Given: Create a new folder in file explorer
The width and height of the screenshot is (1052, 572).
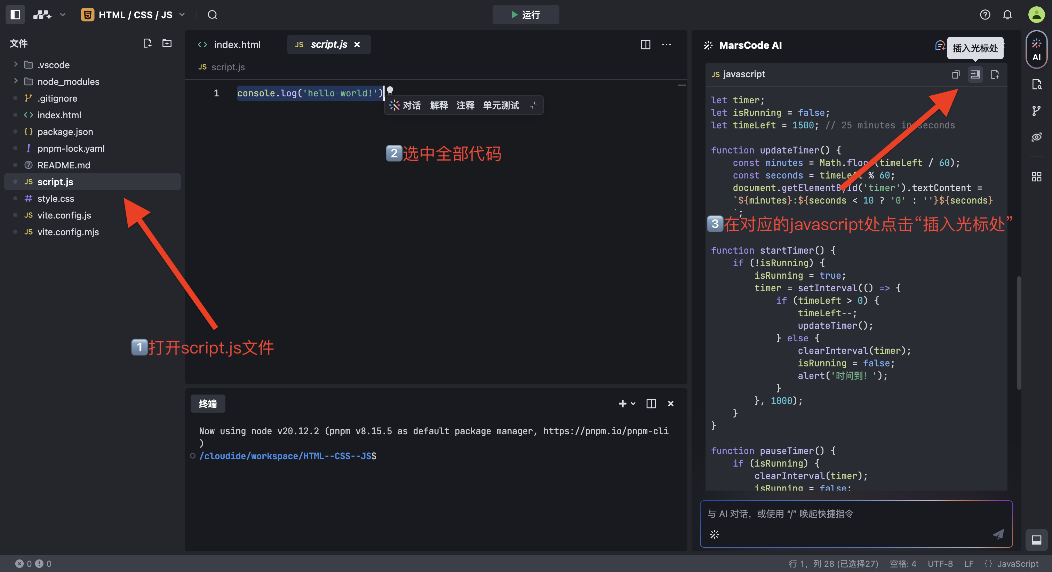Looking at the screenshot, I should click(167, 43).
